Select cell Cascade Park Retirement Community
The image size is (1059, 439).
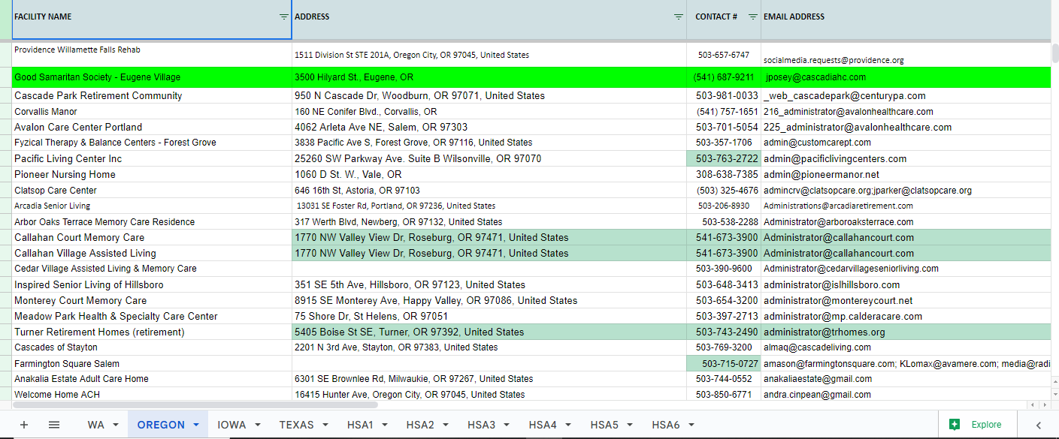pos(152,95)
